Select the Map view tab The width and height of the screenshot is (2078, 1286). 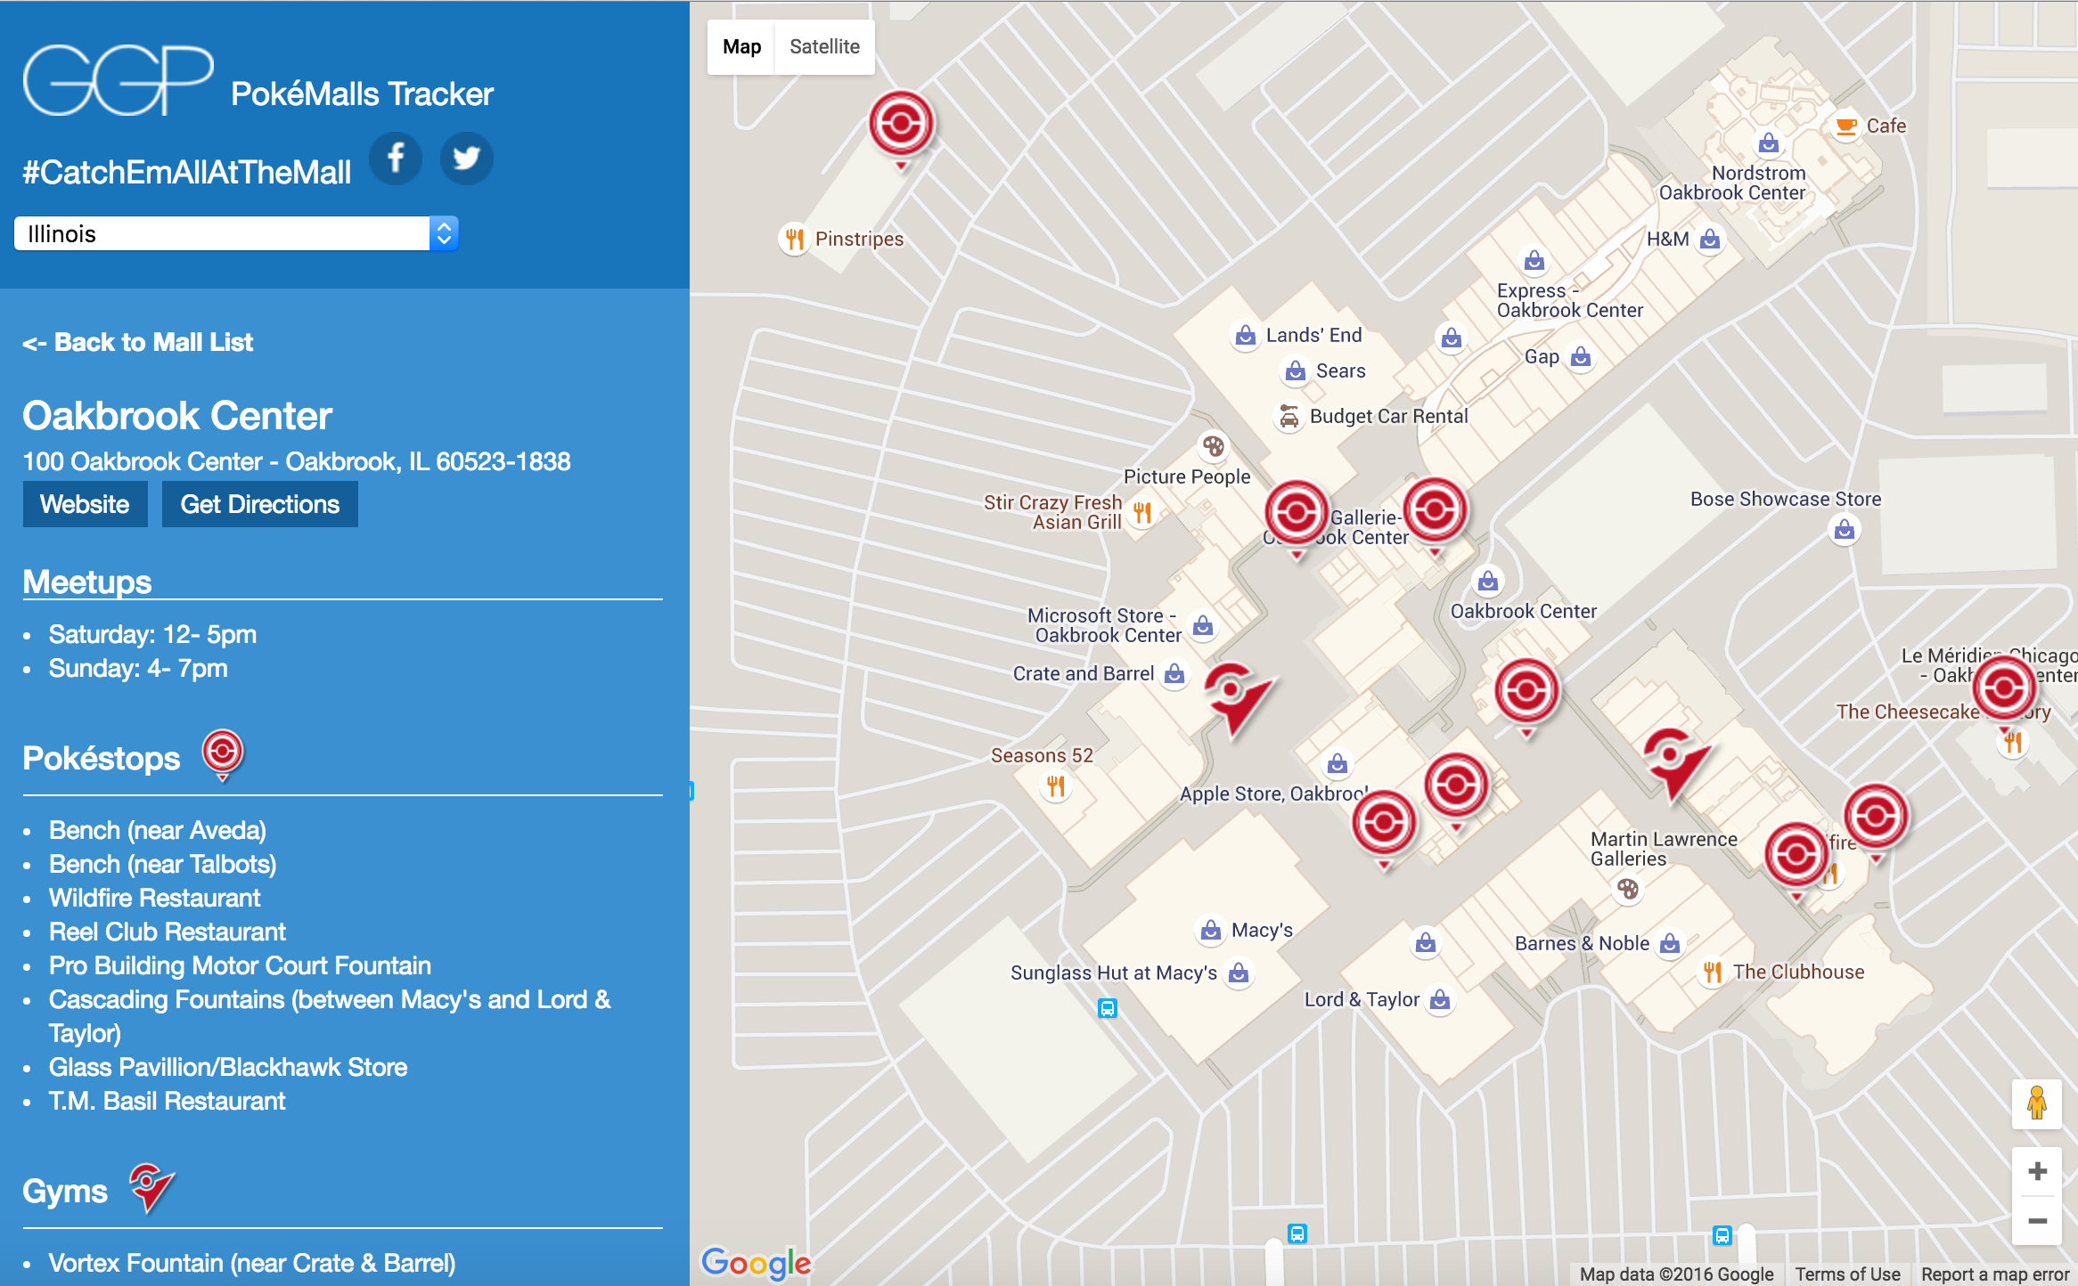pos(741,47)
